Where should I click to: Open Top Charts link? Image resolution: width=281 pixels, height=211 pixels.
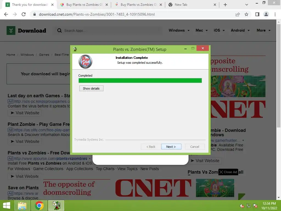[105, 169]
